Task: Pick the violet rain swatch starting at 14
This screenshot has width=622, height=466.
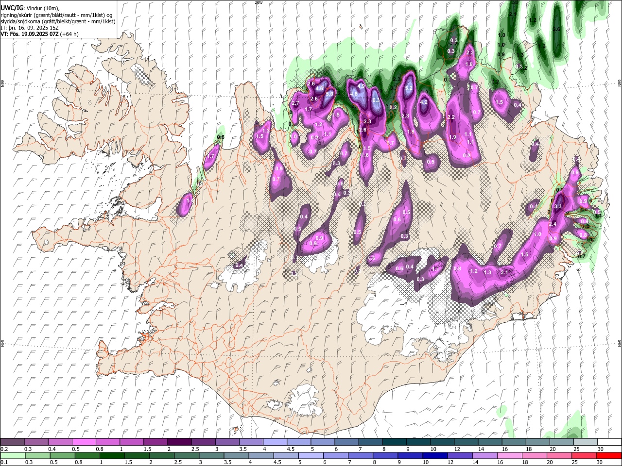Action: [485, 455]
